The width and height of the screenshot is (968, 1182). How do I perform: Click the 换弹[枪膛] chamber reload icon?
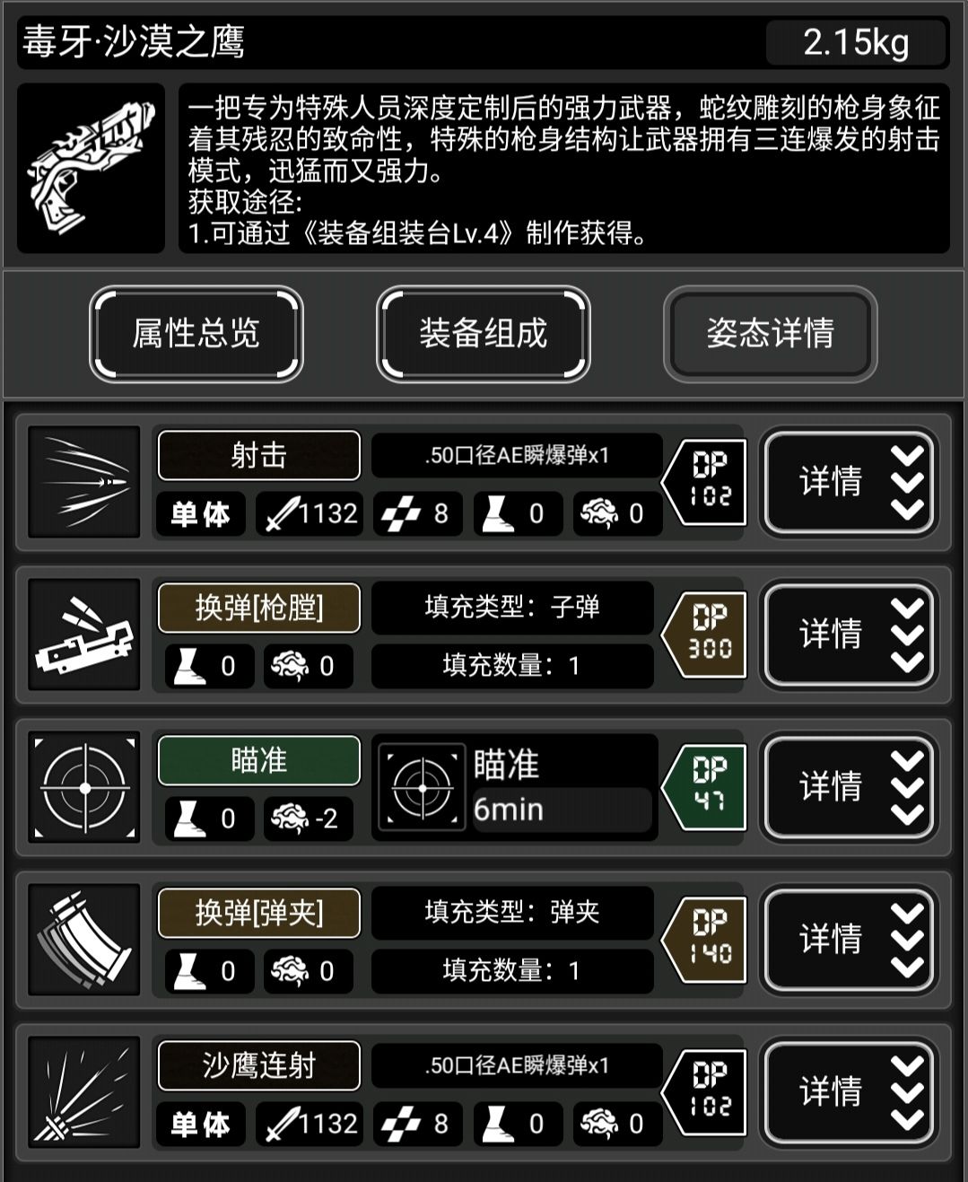pyautogui.click(x=84, y=635)
